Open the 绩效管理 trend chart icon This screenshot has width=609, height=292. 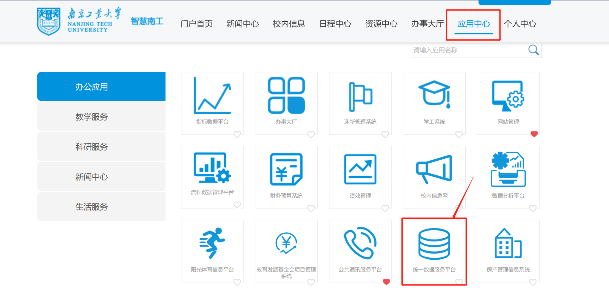360,169
